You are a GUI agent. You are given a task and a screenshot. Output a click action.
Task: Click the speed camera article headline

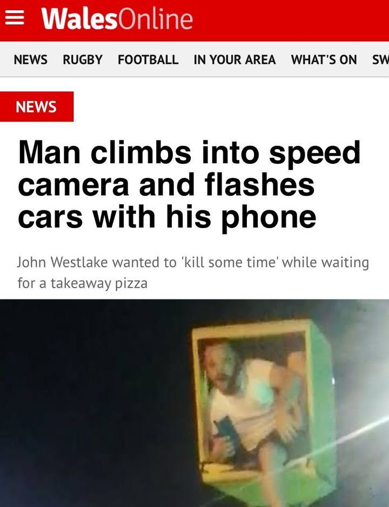pos(189,184)
